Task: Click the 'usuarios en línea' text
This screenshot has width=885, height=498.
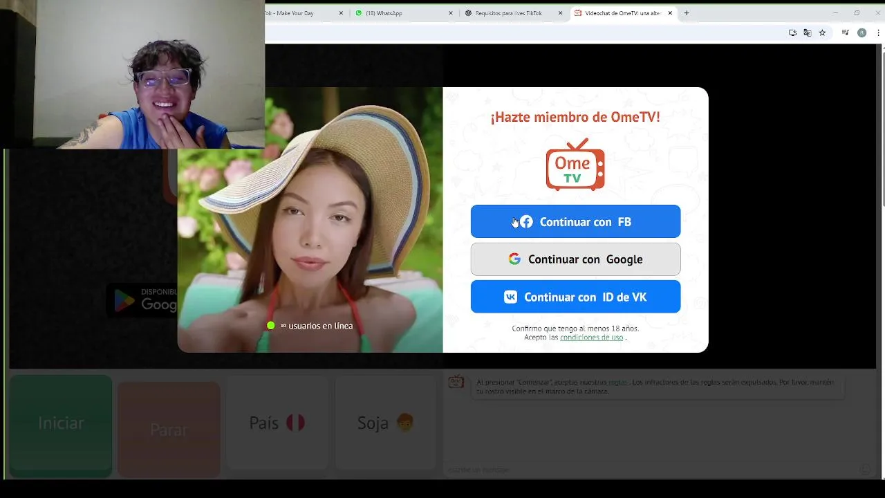Action: [320, 326]
